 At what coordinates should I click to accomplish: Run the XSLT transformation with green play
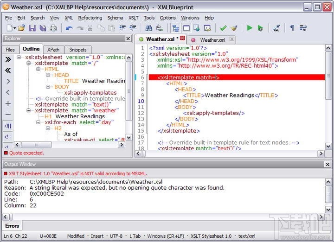pyautogui.click(x=250, y=28)
